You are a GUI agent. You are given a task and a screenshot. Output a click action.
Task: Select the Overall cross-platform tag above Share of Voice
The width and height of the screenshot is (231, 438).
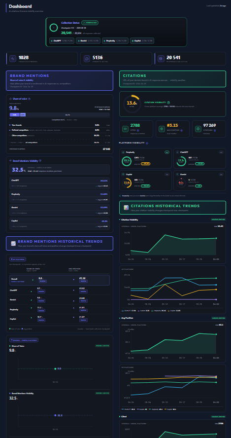tap(24, 340)
